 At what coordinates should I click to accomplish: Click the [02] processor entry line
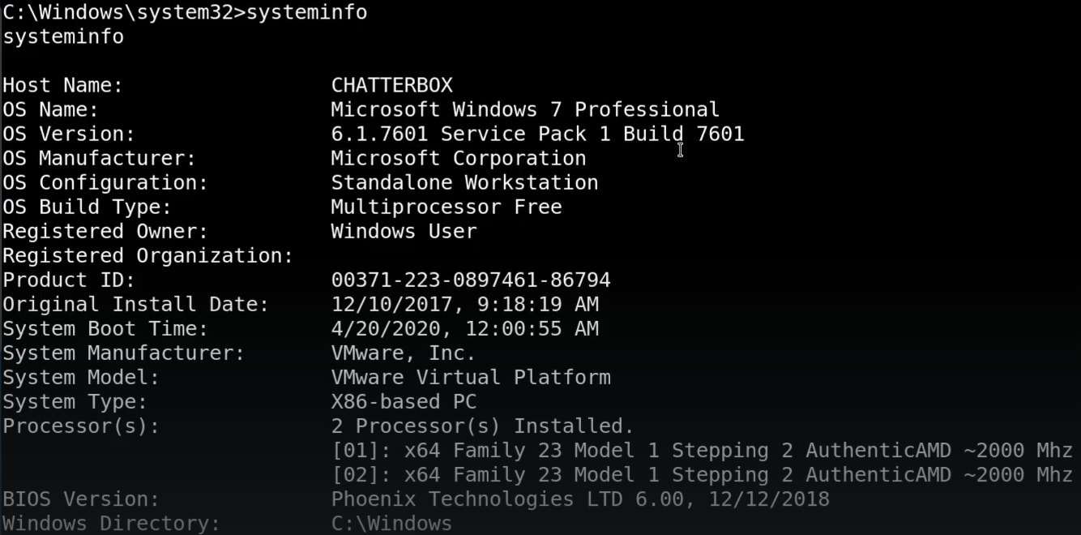pyautogui.click(x=701, y=474)
